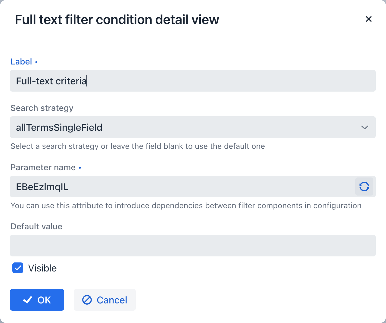Click the regenerate parameter name icon

pyautogui.click(x=364, y=187)
